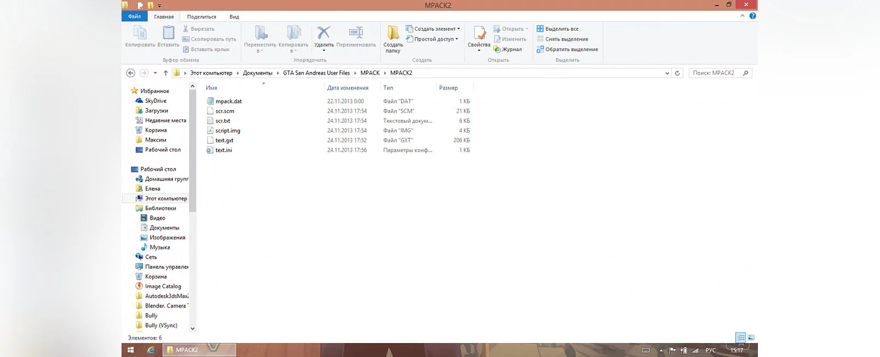Click the Action Center flag tray icon
The width and height of the screenshot is (880, 357).
point(672,350)
